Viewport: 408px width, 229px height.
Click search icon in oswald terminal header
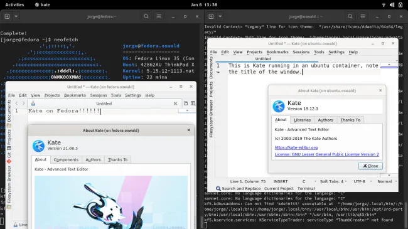(350, 16)
